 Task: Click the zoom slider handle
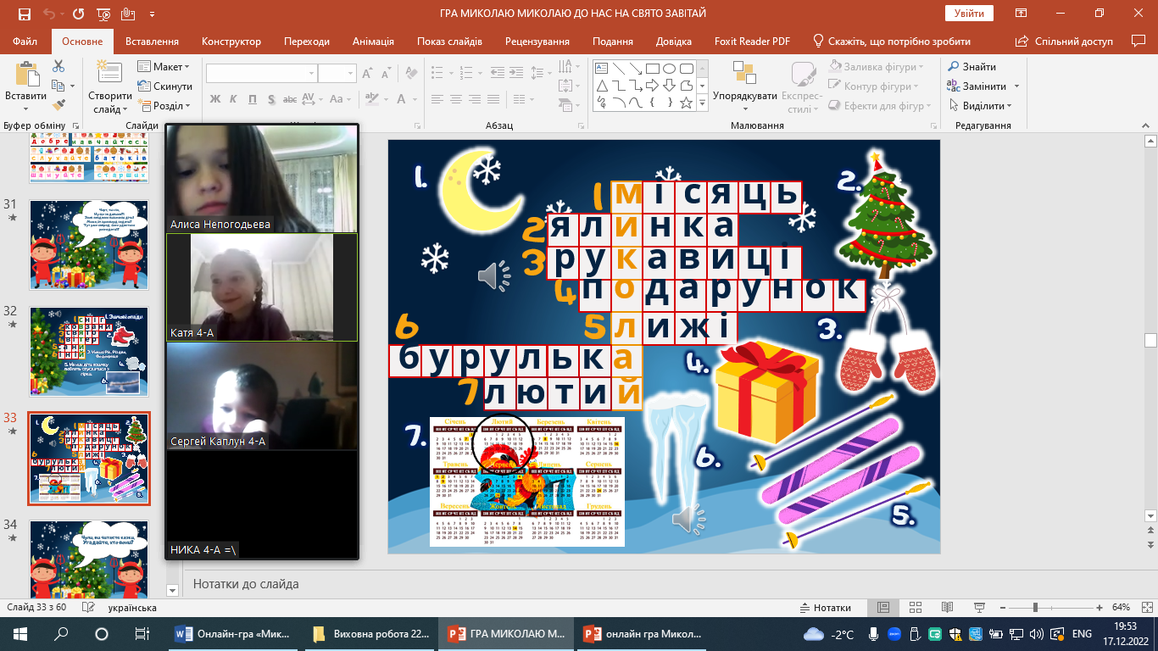pyautogui.click(x=1035, y=608)
